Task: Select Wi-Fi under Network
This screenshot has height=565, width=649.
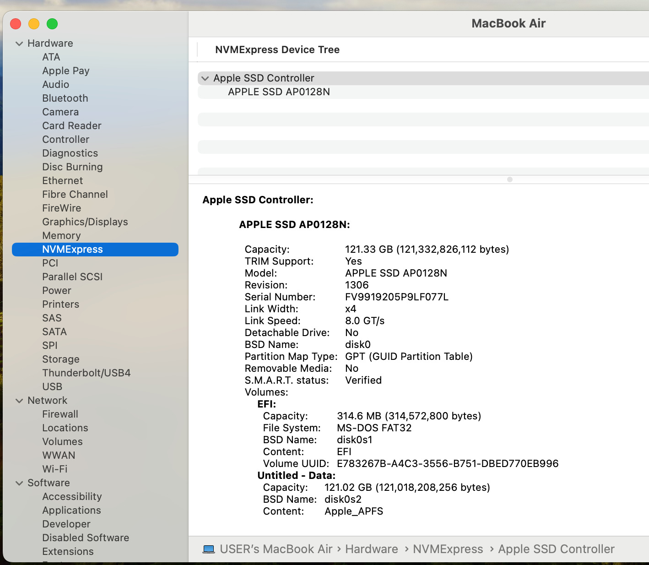Action: coord(54,469)
